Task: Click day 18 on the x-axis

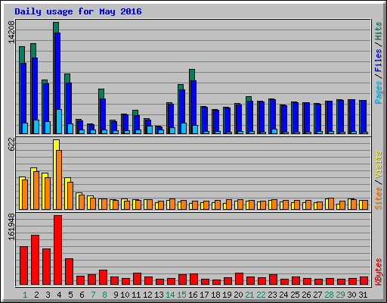Action: coord(215,295)
